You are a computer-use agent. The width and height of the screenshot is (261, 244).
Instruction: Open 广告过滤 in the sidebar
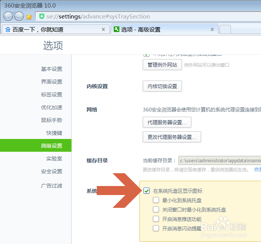click(x=52, y=186)
